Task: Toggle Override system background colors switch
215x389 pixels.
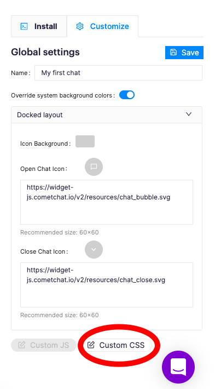Action: (x=127, y=95)
